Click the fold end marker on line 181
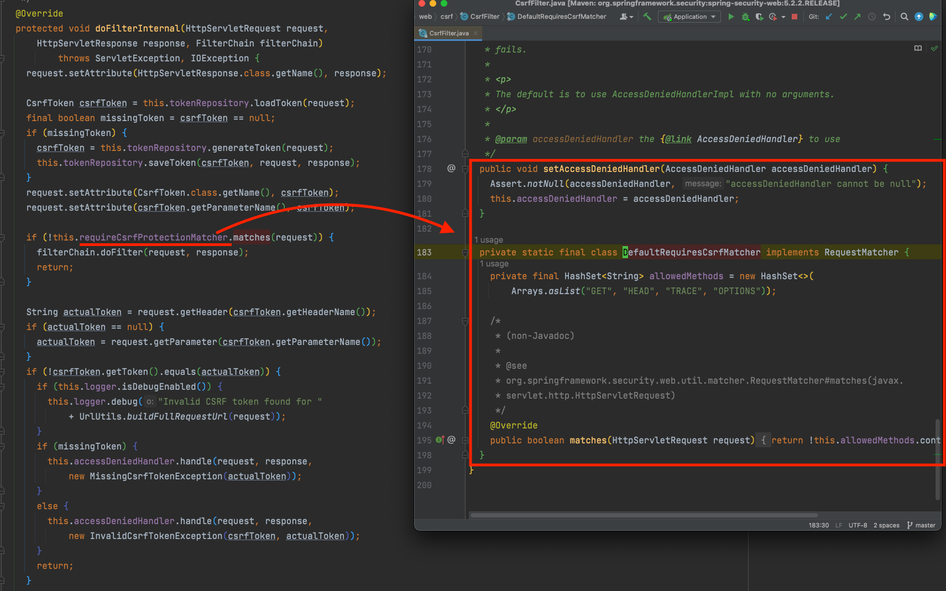 (465, 213)
